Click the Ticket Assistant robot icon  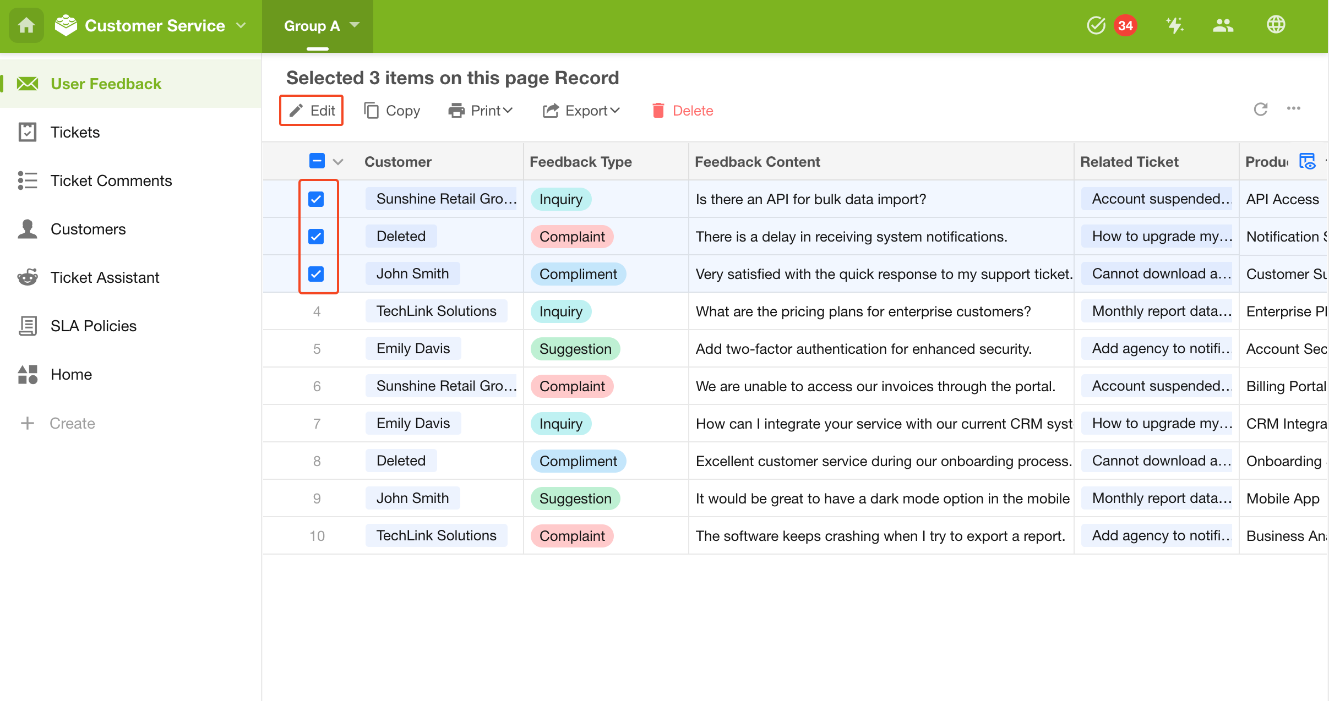(x=28, y=277)
